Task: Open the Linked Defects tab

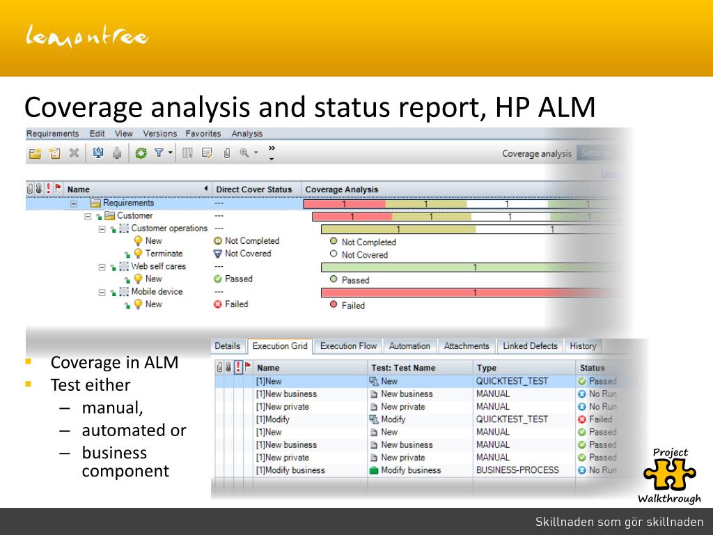Action: pyautogui.click(x=530, y=346)
